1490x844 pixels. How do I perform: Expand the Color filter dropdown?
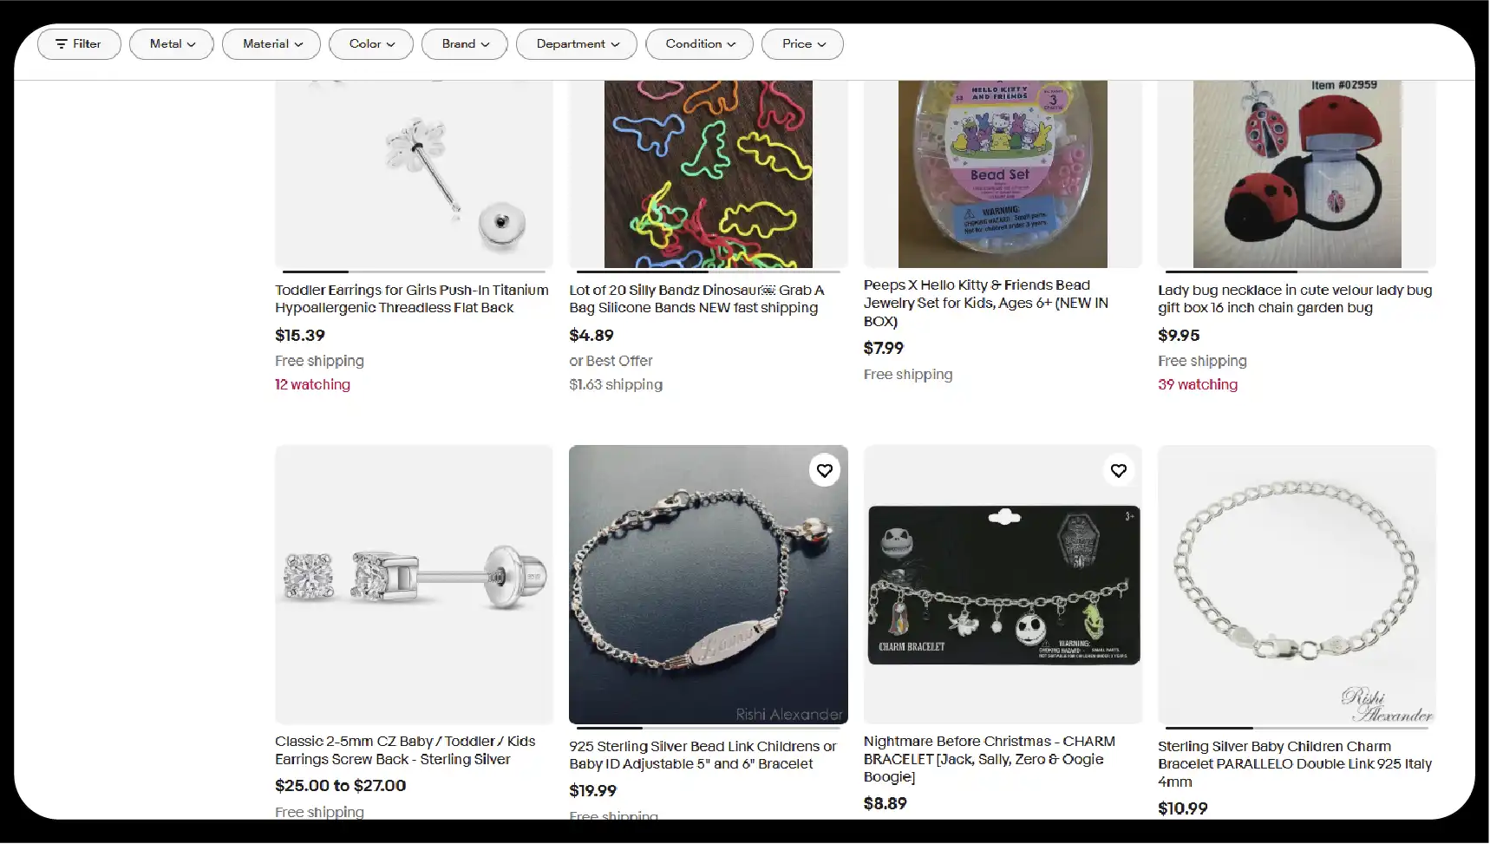pos(371,44)
